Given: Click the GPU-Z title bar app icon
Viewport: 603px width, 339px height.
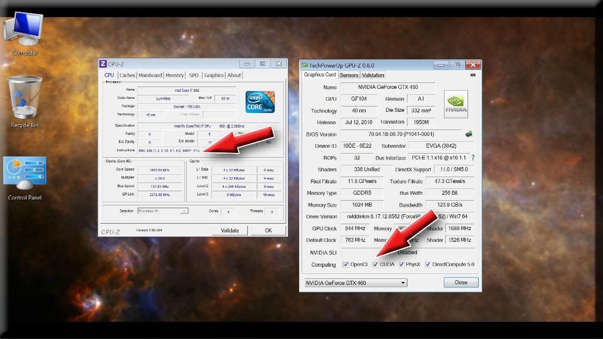Looking at the screenshot, I should [305, 65].
